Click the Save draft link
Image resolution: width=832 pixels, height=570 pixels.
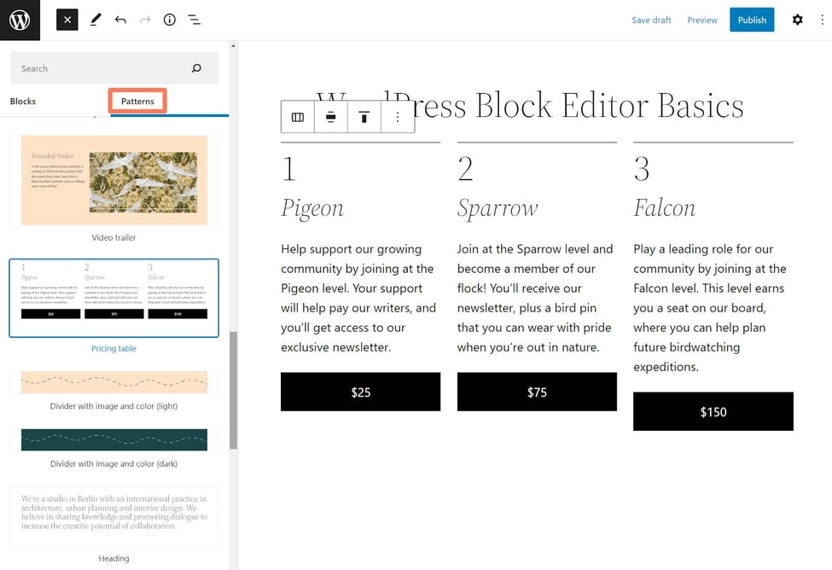(651, 20)
